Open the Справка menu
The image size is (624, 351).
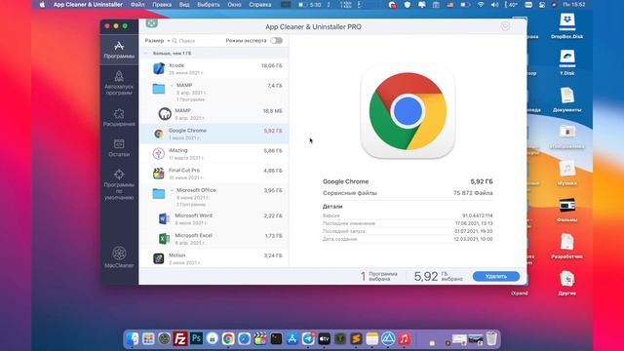260,5
